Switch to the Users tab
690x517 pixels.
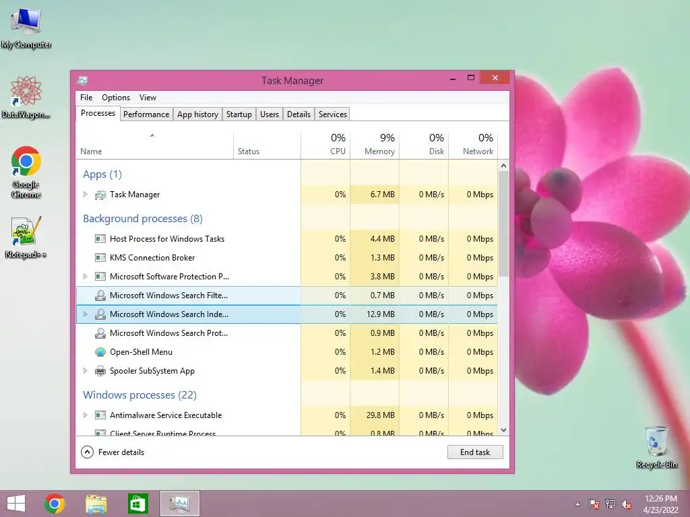point(270,114)
